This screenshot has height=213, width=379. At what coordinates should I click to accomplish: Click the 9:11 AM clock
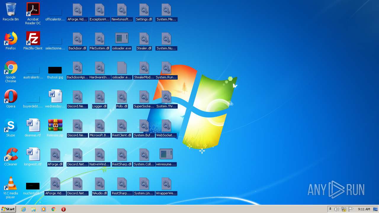(x=364, y=209)
